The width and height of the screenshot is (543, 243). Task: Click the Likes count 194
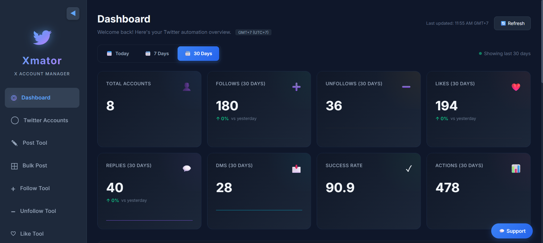pyautogui.click(x=447, y=106)
